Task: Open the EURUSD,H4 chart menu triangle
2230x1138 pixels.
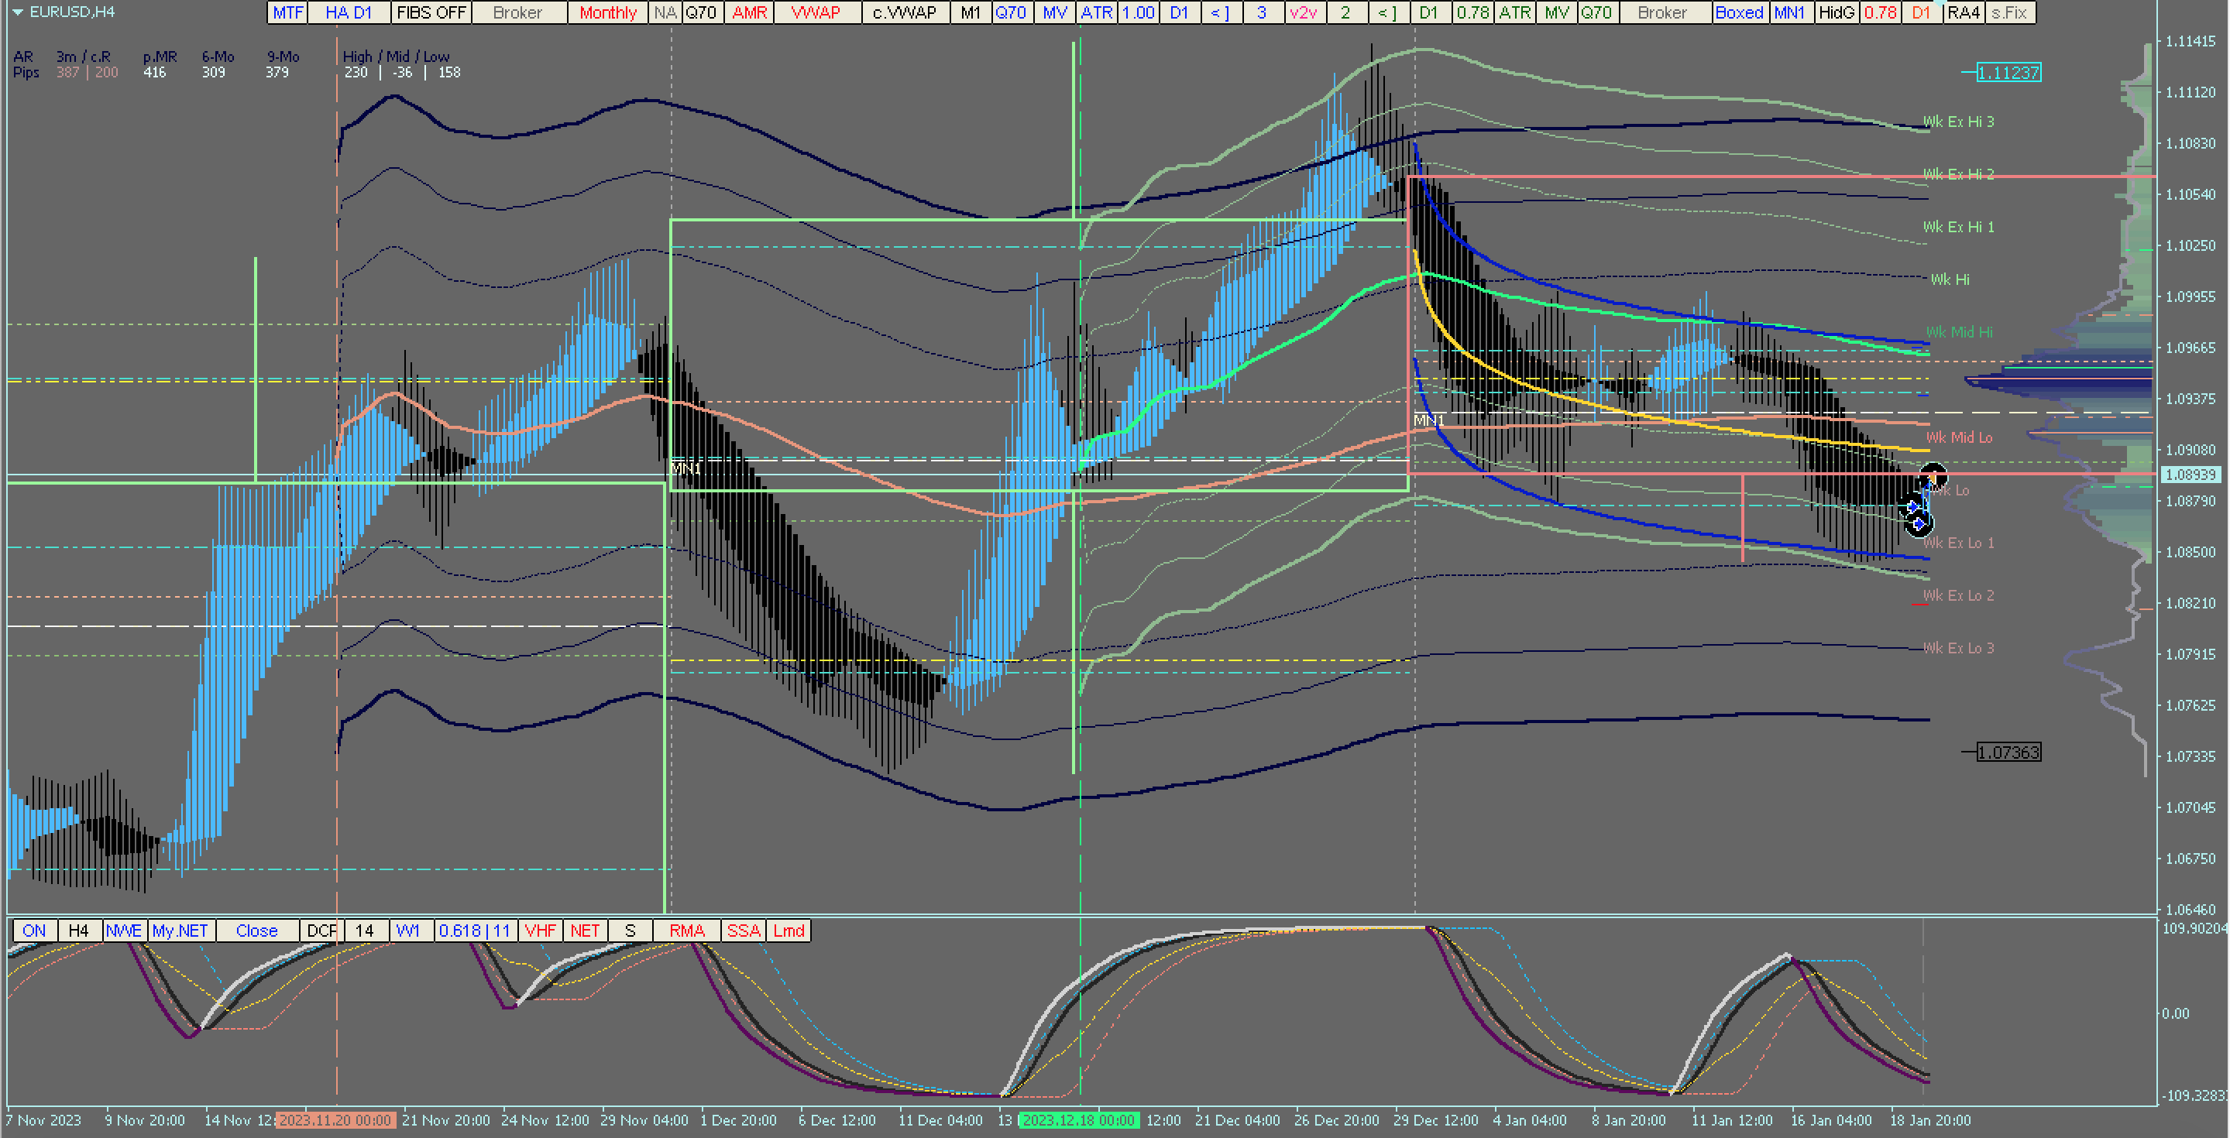Action: pyautogui.click(x=17, y=12)
